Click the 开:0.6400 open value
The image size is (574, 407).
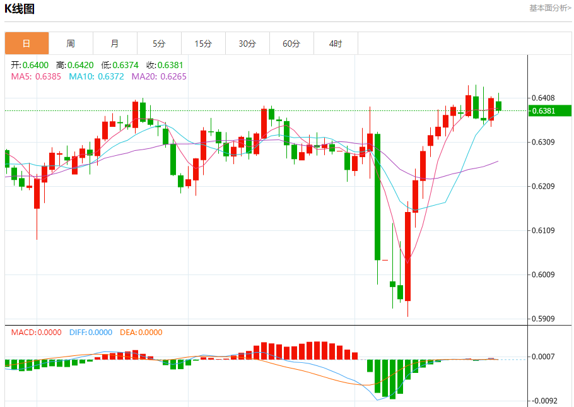[x=30, y=65]
